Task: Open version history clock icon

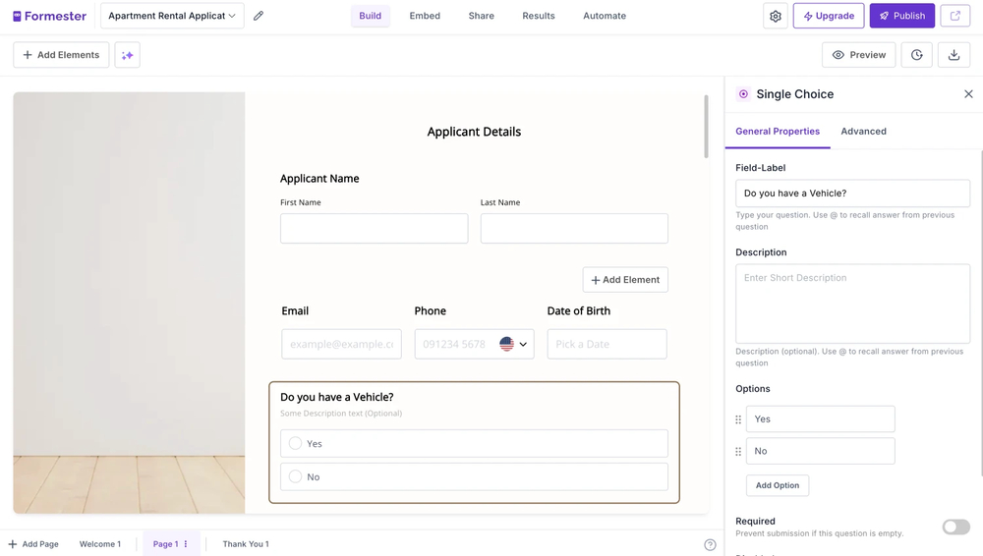Action: point(917,55)
